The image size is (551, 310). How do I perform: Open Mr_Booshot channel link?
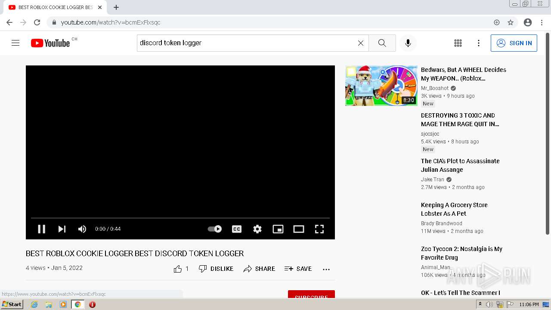pyautogui.click(x=435, y=88)
